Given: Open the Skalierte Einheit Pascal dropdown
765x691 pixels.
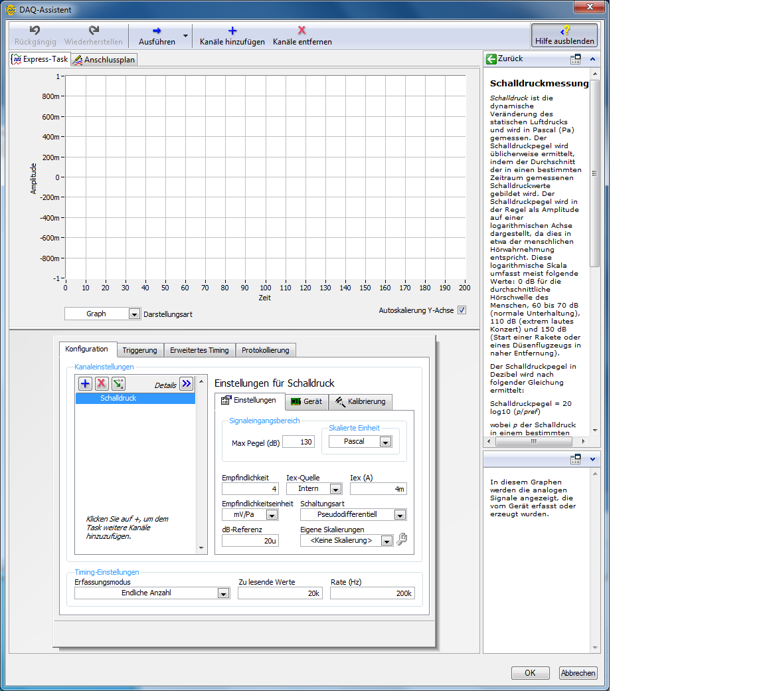Looking at the screenshot, I should [385, 442].
